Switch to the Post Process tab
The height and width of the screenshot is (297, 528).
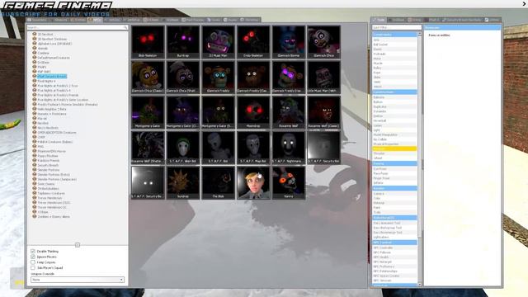(192, 20)
